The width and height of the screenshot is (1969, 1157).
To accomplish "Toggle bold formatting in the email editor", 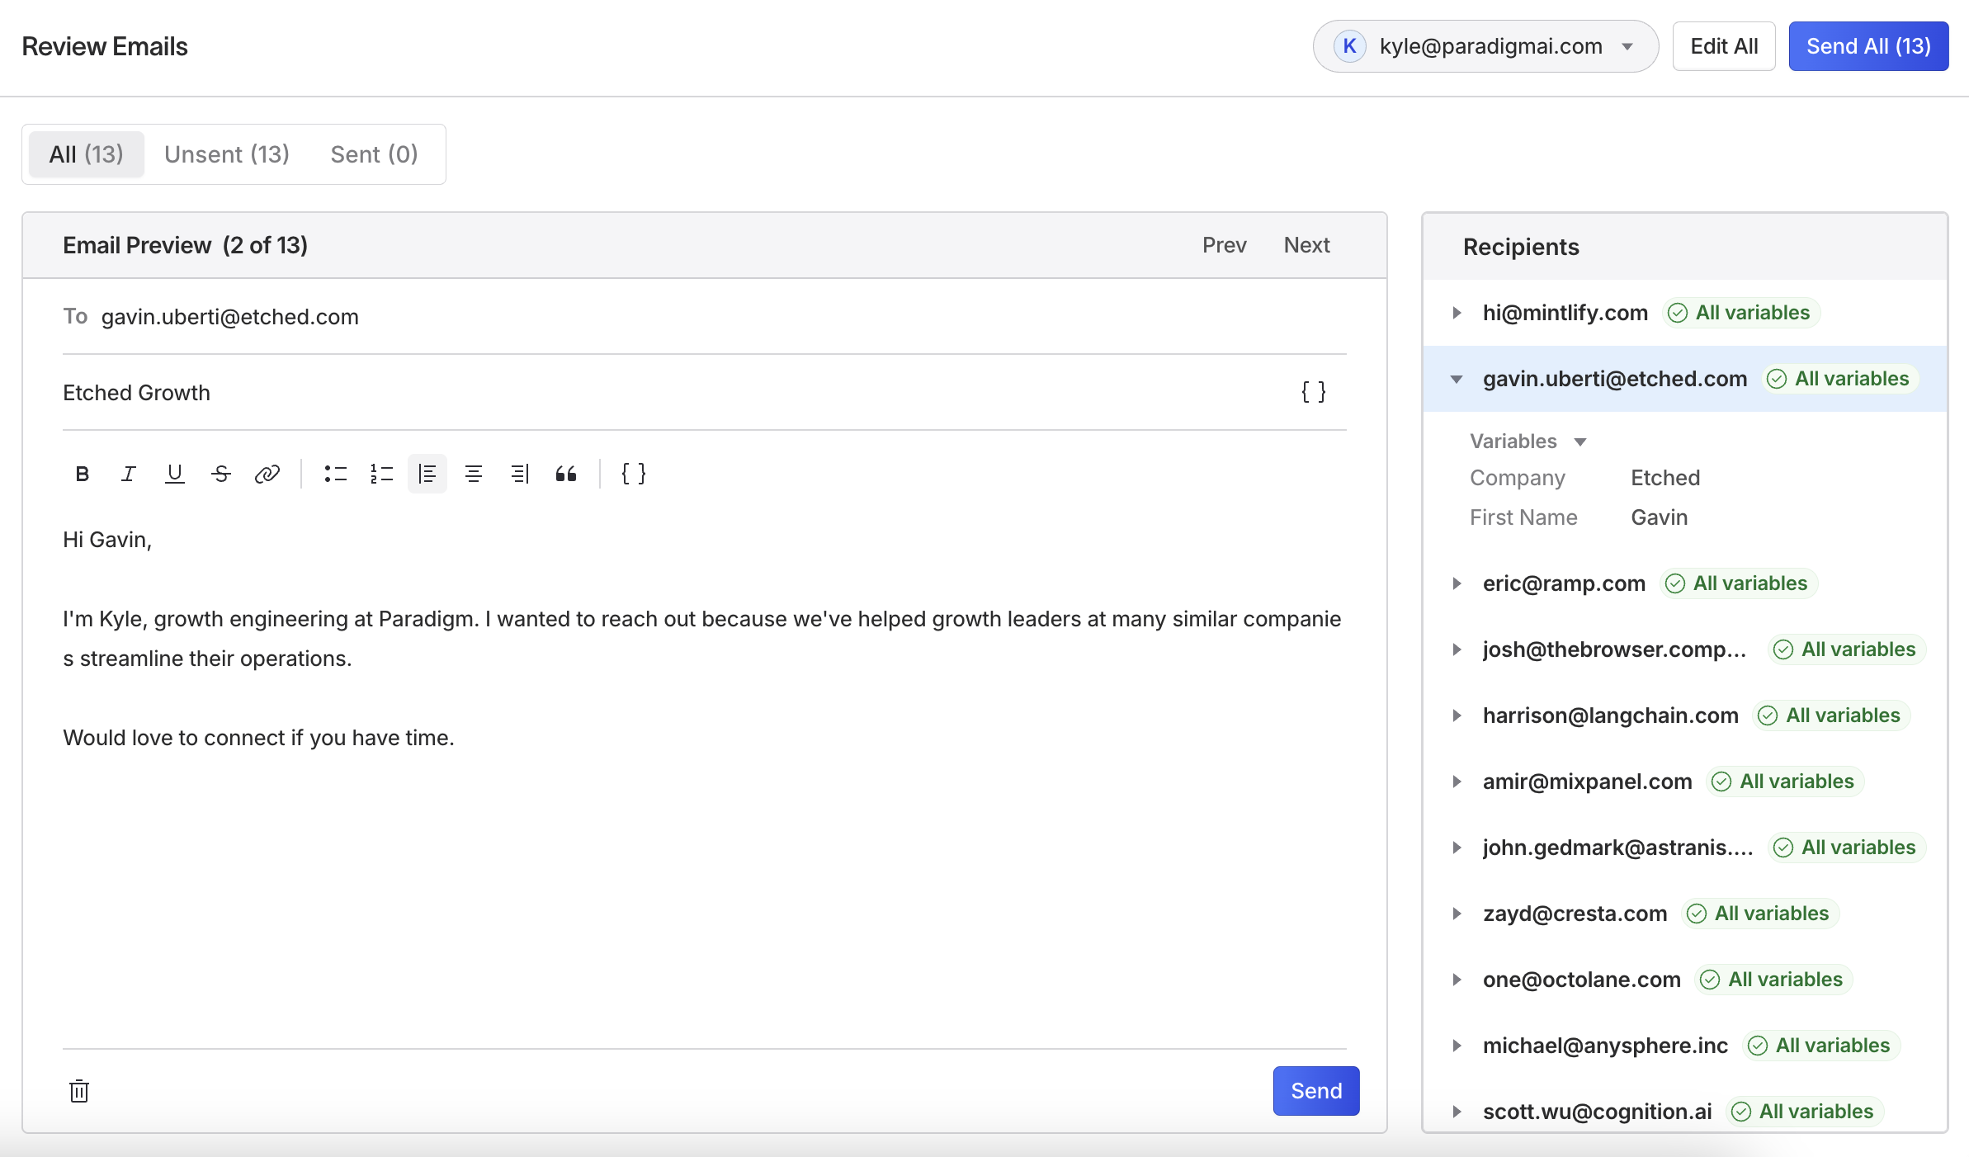I will pos(83,474).
